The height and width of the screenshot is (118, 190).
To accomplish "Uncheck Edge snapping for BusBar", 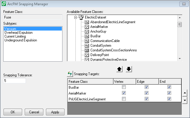I will point(146,87).
